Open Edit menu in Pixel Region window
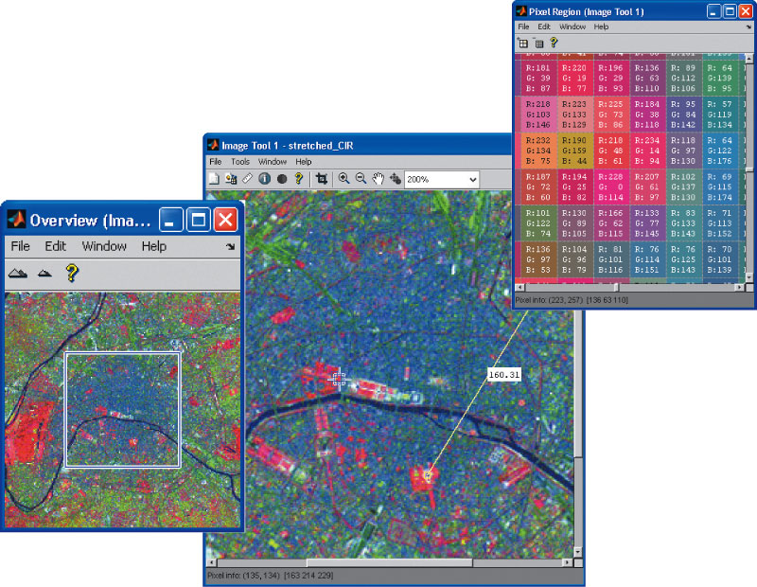The width and height of the screenshot is (757, 587). tap(544, 27)
